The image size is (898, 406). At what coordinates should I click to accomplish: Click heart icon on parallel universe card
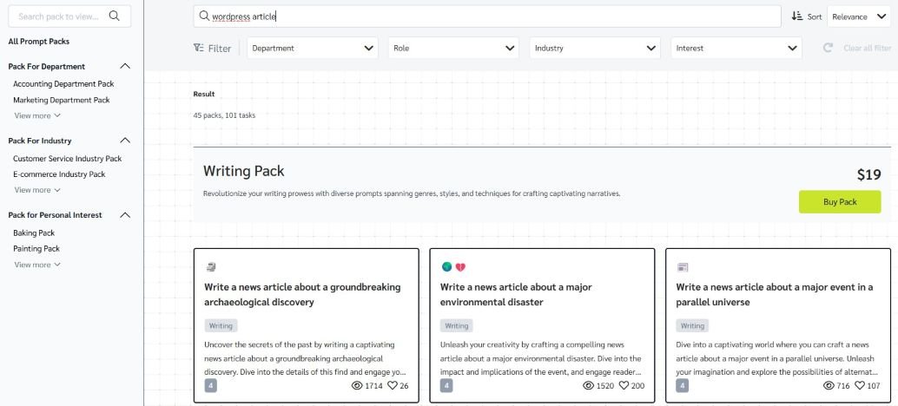click(860, 385)
